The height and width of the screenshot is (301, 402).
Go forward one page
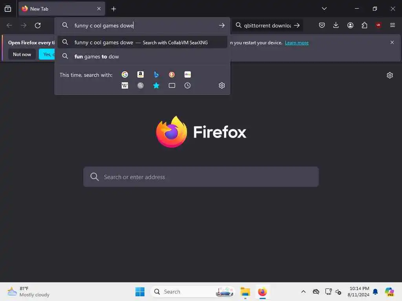pyautogui.click(x=24, y=25)
